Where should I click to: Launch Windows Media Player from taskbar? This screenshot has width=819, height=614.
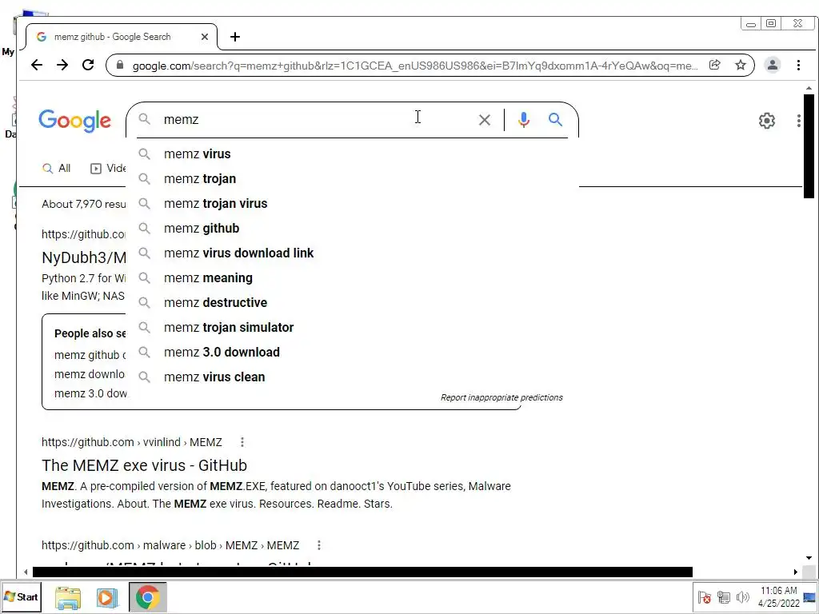click(107, 598)
